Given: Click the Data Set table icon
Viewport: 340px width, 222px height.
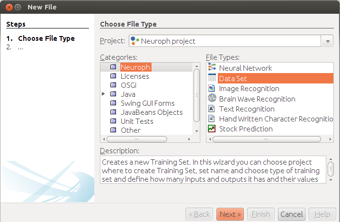Looking at the screenshot, I should pos(212,78).
